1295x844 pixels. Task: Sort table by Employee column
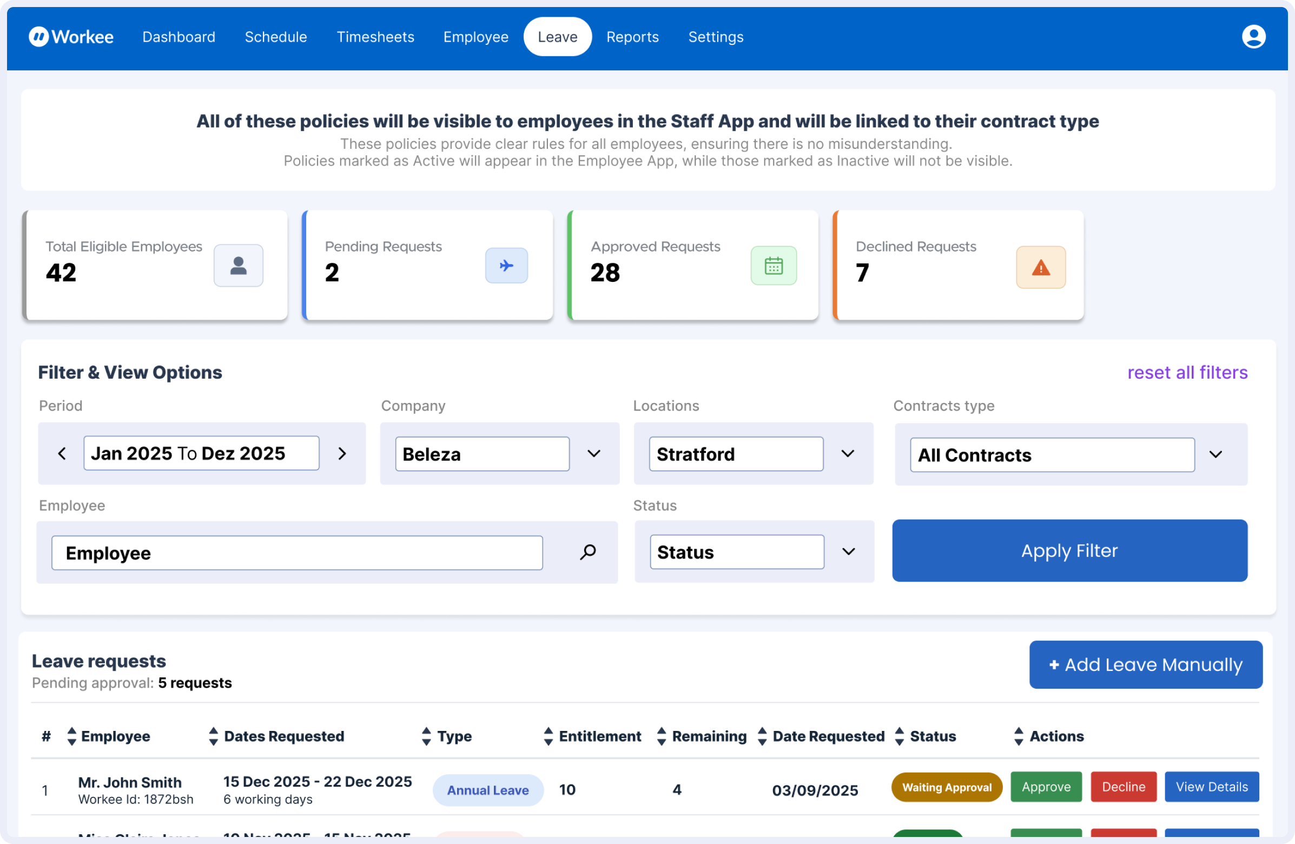pyautogui.click(x=72, y=736)
